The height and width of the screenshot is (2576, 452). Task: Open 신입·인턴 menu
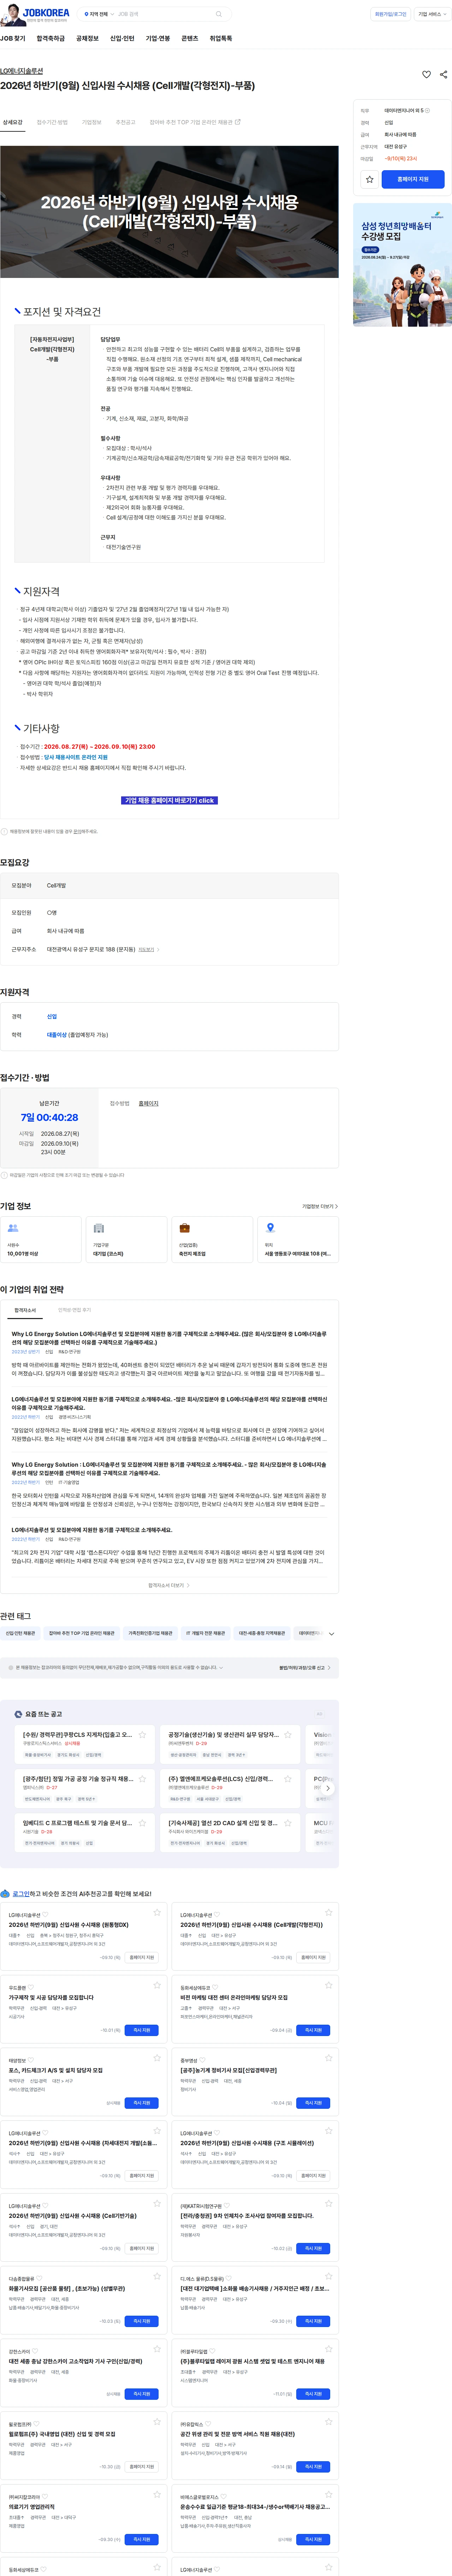click(x=122, y=38)
